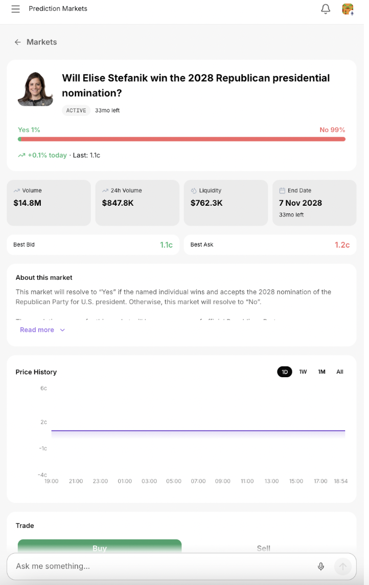
Task: Click the trend icon on the Volume card
Action: pos(18,190)
